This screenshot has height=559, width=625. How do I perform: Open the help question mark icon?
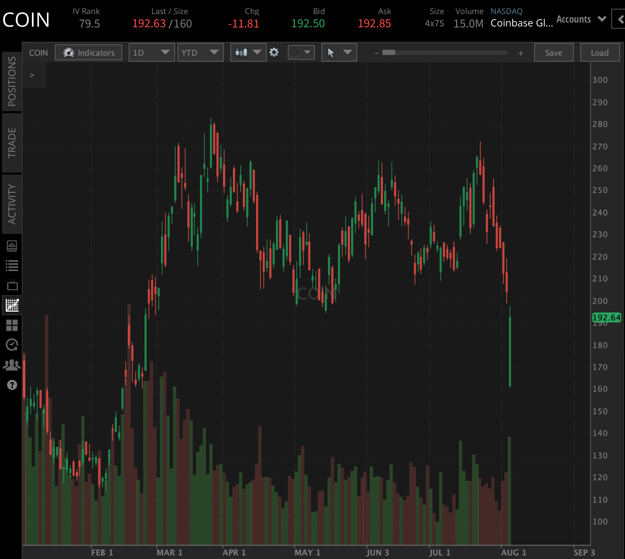[x=12, y=385]
